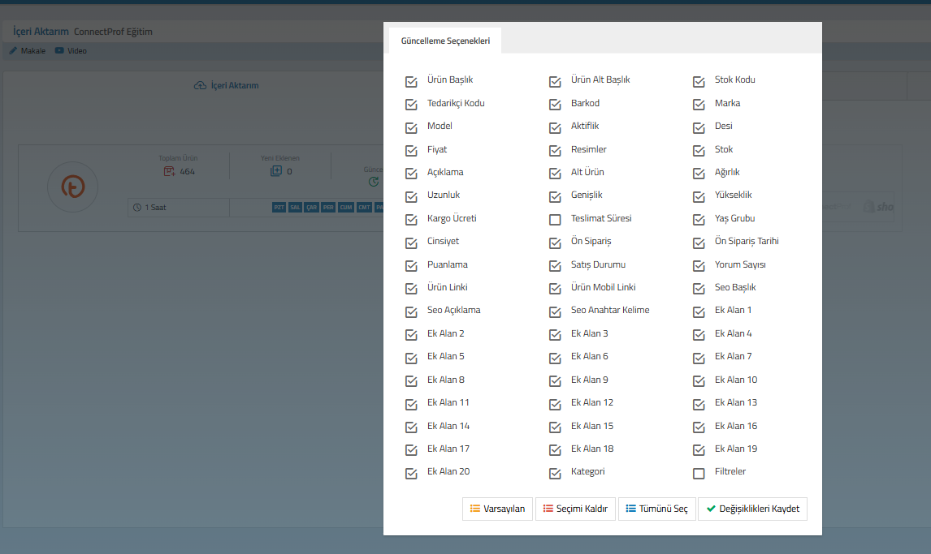Uncheck the Resimler checkbox
This screenshot has width=931, height=554.
pyautogui.click(x=555, y=150)
